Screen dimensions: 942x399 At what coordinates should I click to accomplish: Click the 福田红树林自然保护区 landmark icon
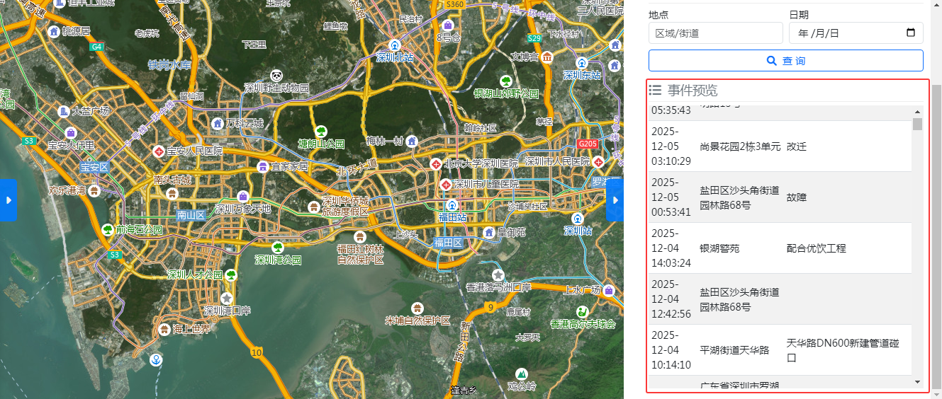[x=360, y=236]
